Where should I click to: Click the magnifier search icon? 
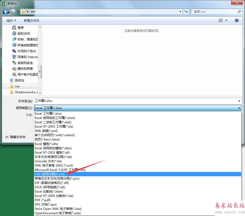point(239,11)
